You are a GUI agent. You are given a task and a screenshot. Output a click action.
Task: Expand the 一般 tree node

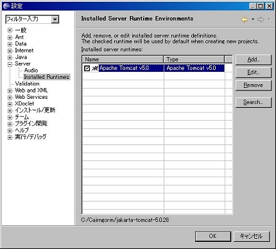(10, 30)
